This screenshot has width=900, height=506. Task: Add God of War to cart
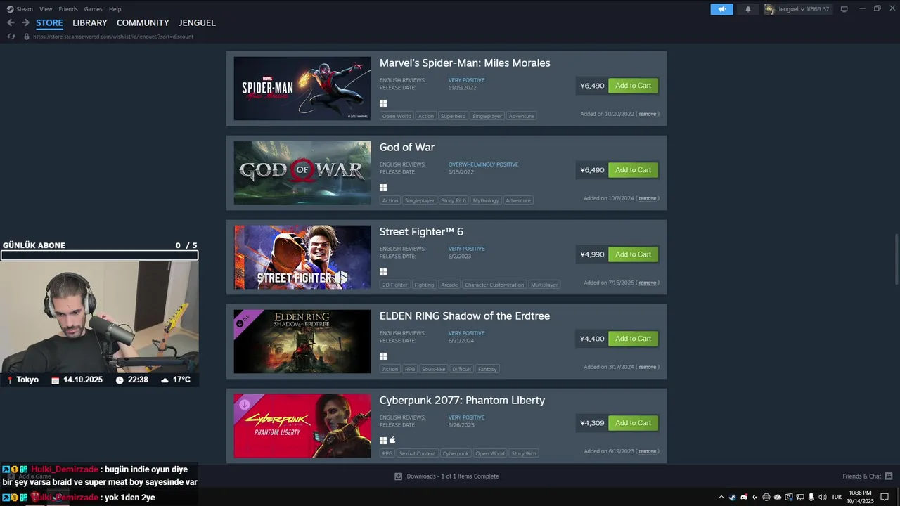(x=633, y=170)
